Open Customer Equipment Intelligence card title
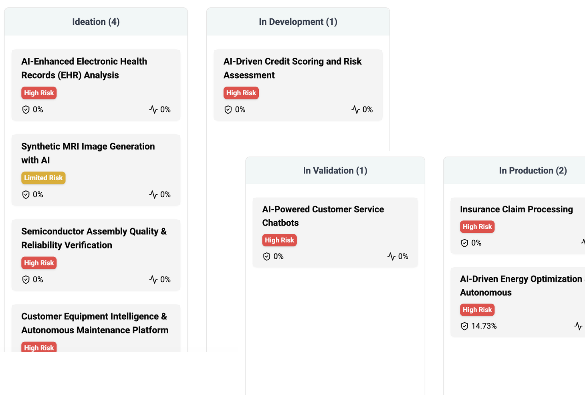Image resolution: width=585 pixels, height=395 pixels. 95,323
